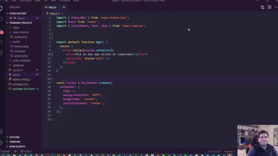Screen dimensions: 278x156
Task: Click the publish to cloud icon in status bar
Action: tap(16, 151)
